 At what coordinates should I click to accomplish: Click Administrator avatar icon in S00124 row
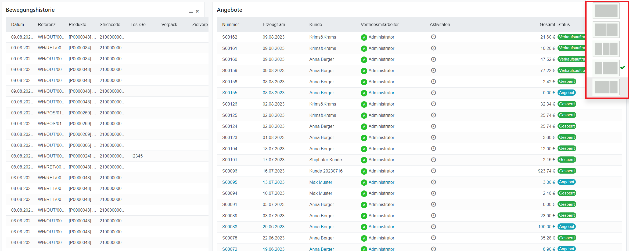(364, 127)
